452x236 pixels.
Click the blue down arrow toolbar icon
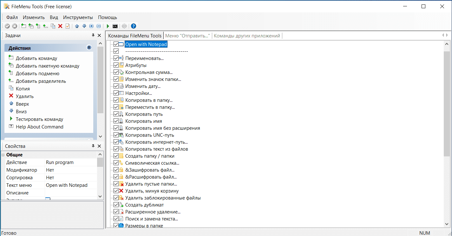84,26
